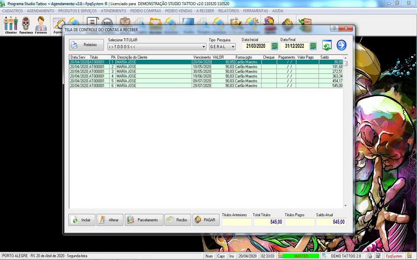The width and height of the screenshot is (417, 260).
Task: Open the Fornece supplier toolbar icon
Action: pos(41,25)
